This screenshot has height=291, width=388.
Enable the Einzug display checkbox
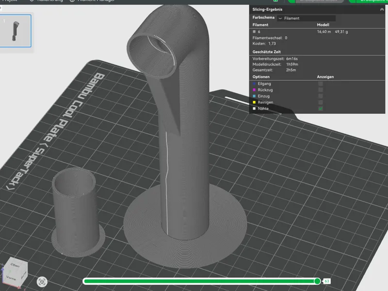click(x=321, y=96)
